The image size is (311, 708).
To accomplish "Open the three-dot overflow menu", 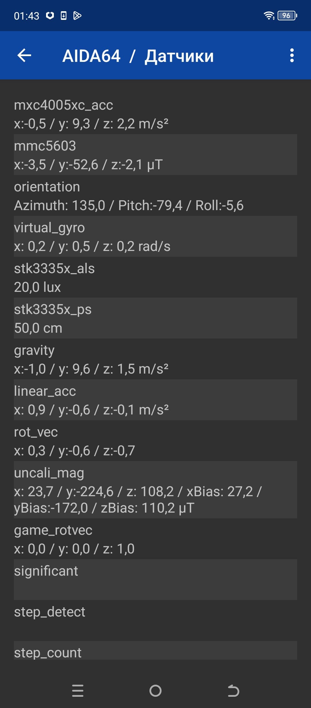I will (292, 55).
